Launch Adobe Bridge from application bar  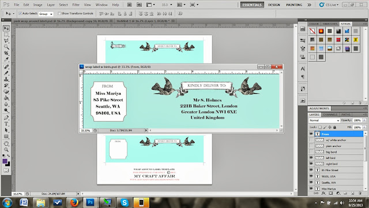[x=129, y=5]
